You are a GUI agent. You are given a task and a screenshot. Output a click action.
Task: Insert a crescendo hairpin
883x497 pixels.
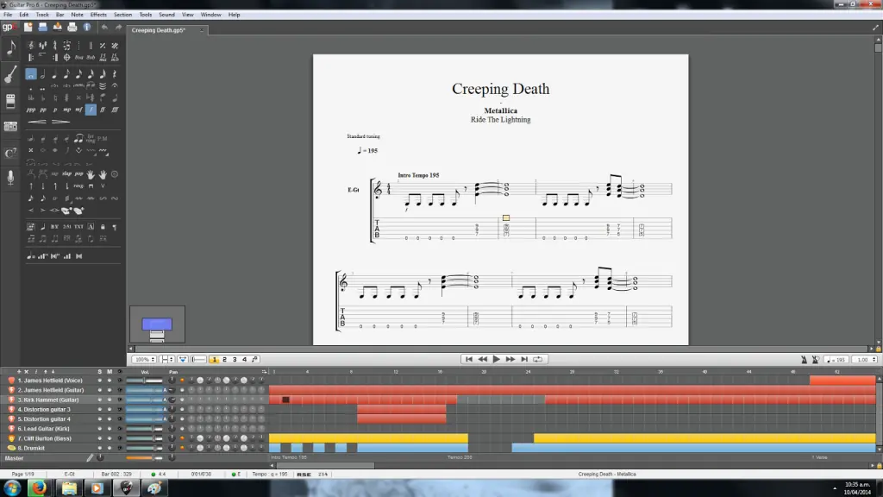coord(37,122)
